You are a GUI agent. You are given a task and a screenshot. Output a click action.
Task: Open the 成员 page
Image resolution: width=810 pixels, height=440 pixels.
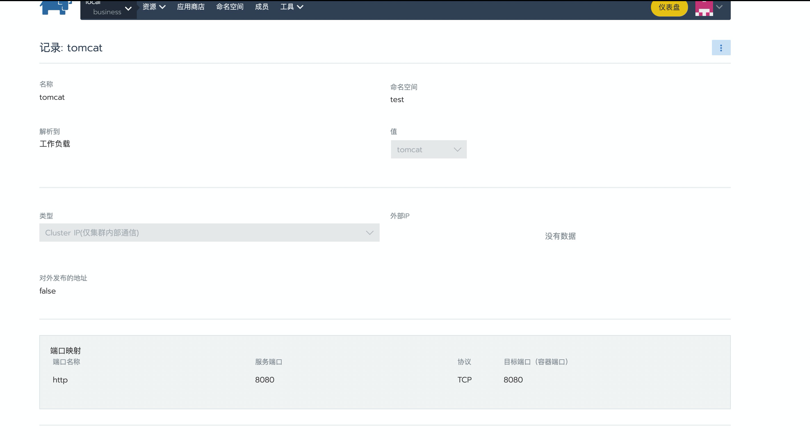[x=262, y=7]
